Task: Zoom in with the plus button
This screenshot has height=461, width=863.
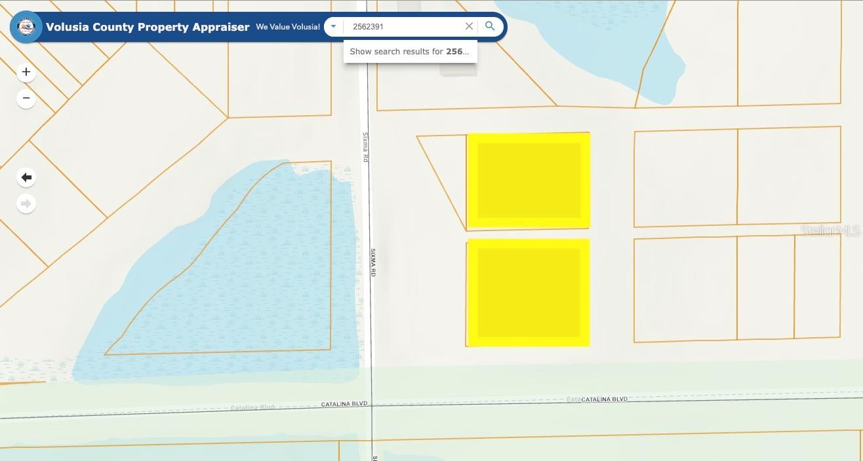Action: tap(26, 72)
